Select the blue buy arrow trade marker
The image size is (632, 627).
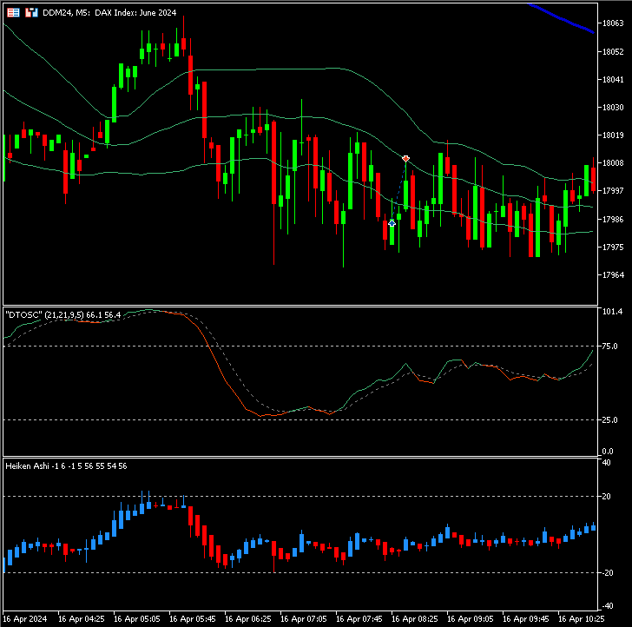392,223
